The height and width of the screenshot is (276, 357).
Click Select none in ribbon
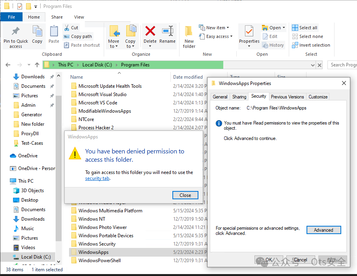point(308,36)
